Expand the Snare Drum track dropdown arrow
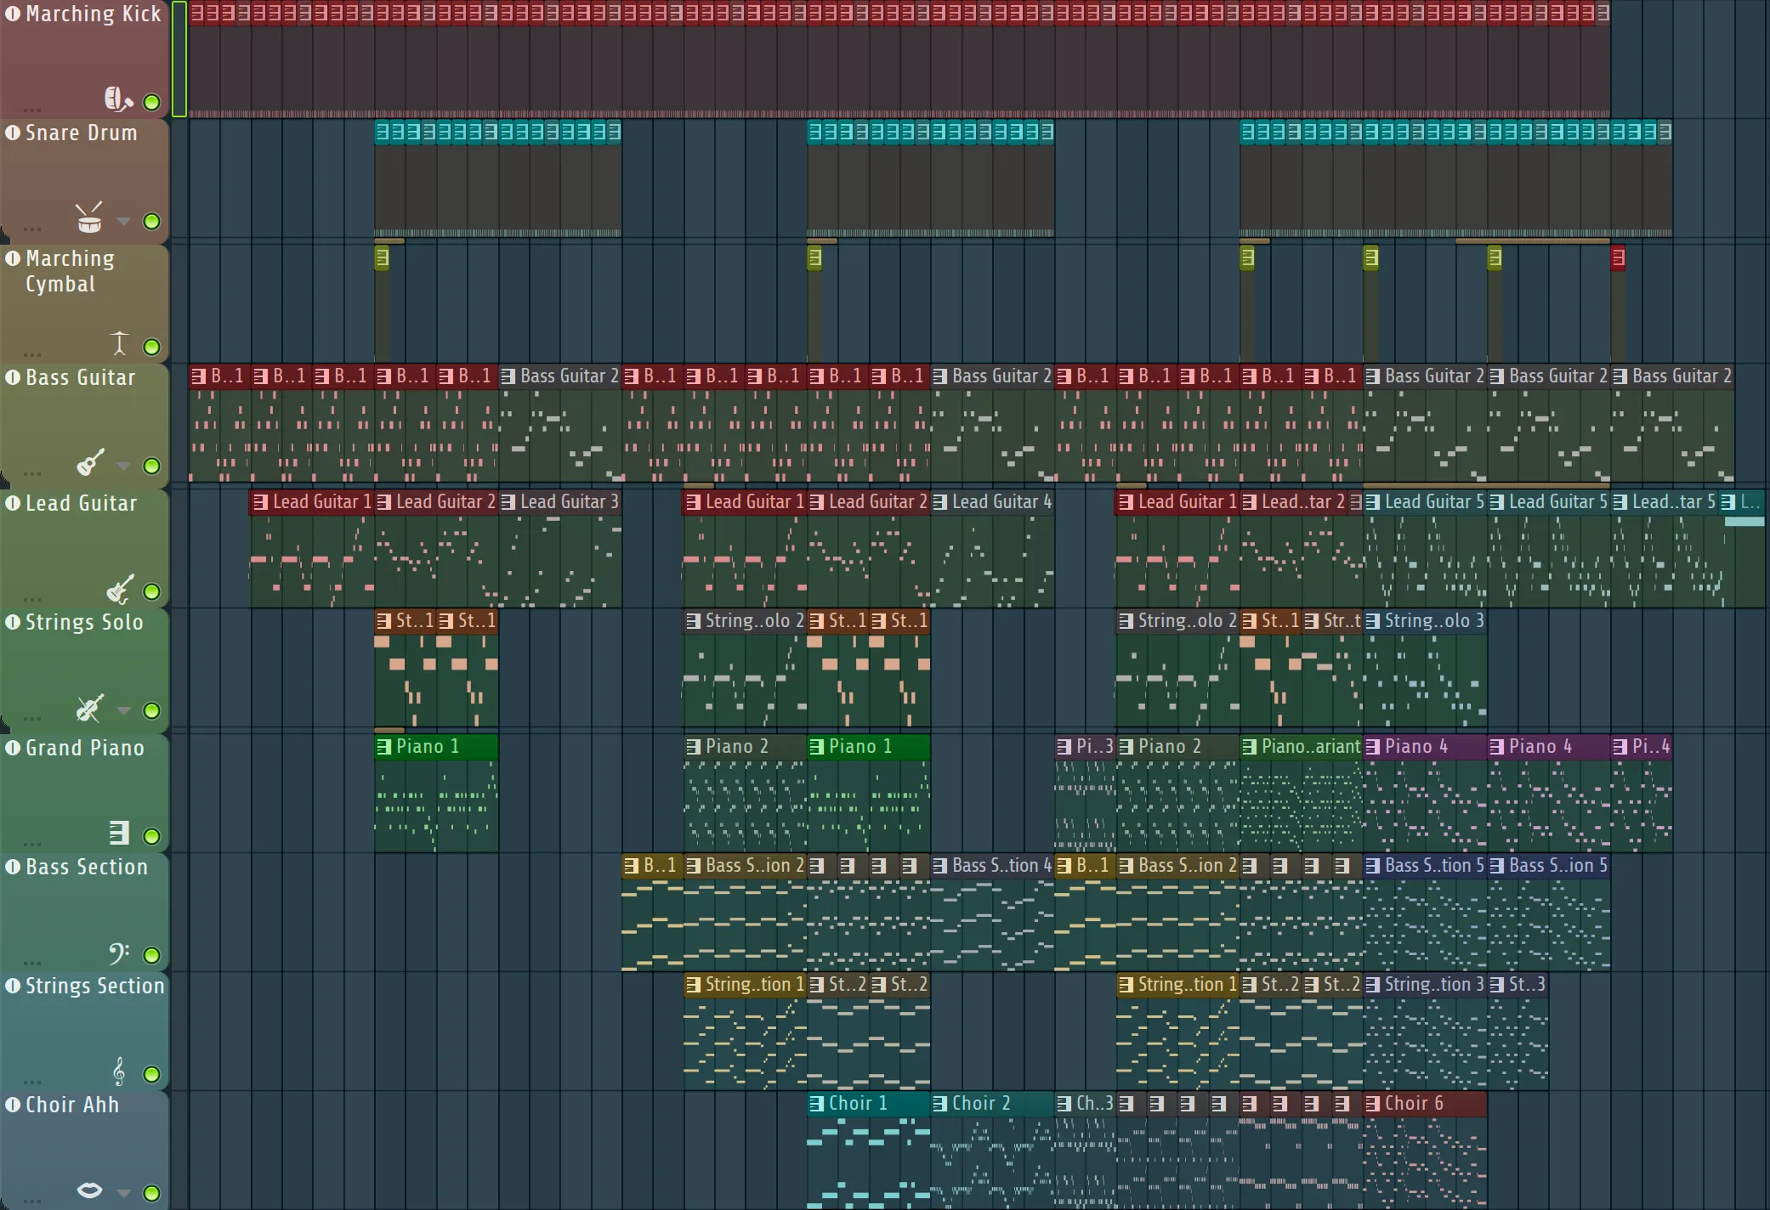Screen dimensions: 1770x1210 coord(124,222)
